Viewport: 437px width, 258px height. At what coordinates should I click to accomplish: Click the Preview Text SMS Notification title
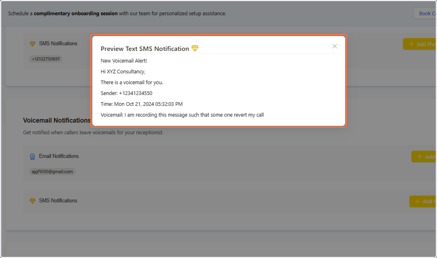pyautogui.click(x=145, y=48)
